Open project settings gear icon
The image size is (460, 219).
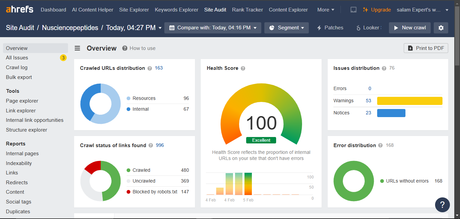441,28
